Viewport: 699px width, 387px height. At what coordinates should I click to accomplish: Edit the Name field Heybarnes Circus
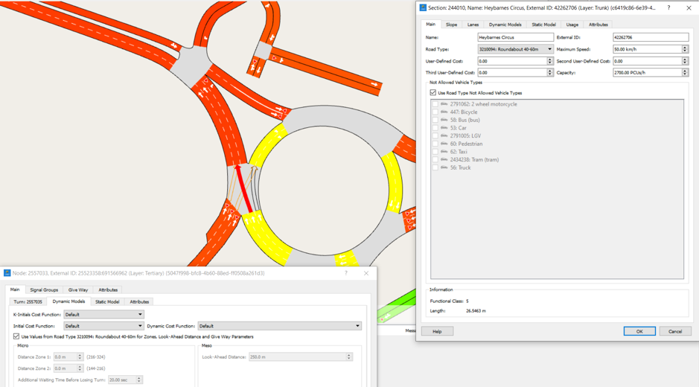click(515, 37)
